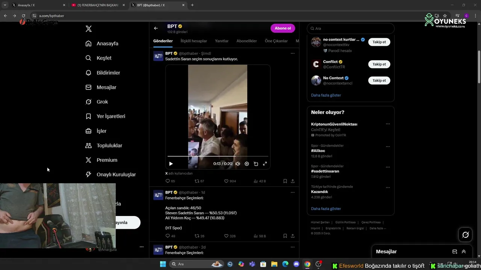Open more options for Kazandık trend
The height and width of the screenshot is (270, 481).
(x=388, y=187)
